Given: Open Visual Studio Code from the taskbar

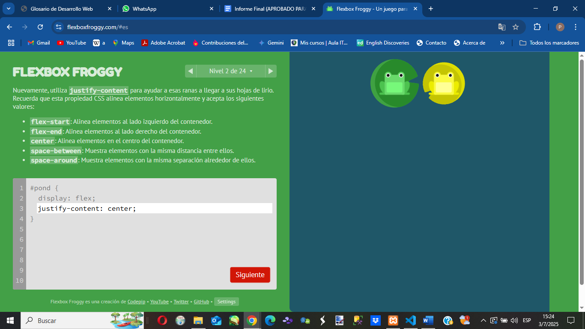Looking at the screenshot, I should point(411,320).
